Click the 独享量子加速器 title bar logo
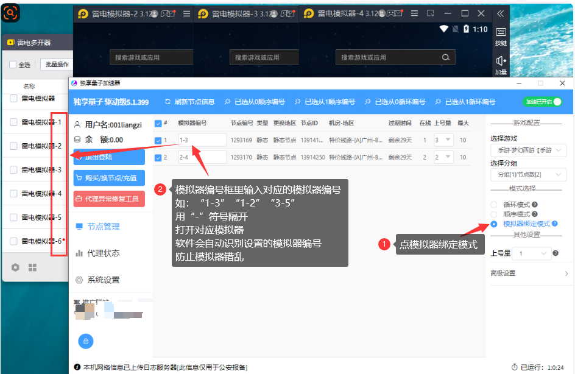This screenshot has width=575, height=374. 74,83
